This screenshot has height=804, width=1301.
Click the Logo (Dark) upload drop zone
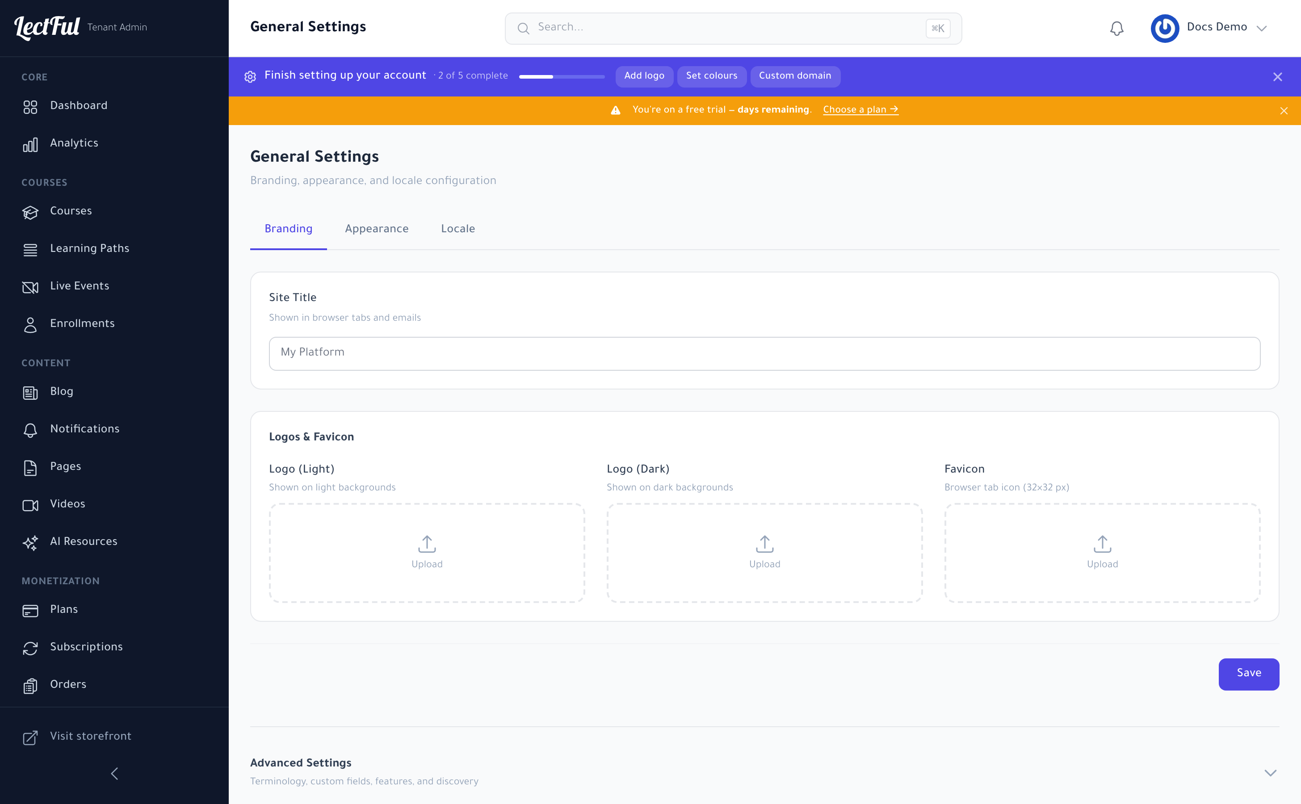point(764,553)
